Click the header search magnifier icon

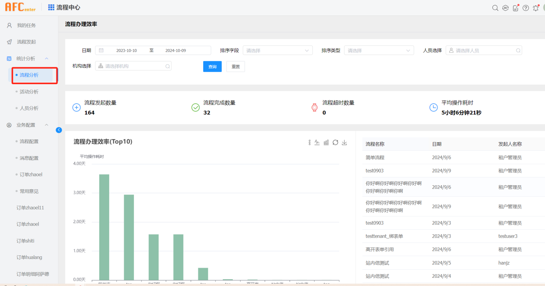(495, 8)
